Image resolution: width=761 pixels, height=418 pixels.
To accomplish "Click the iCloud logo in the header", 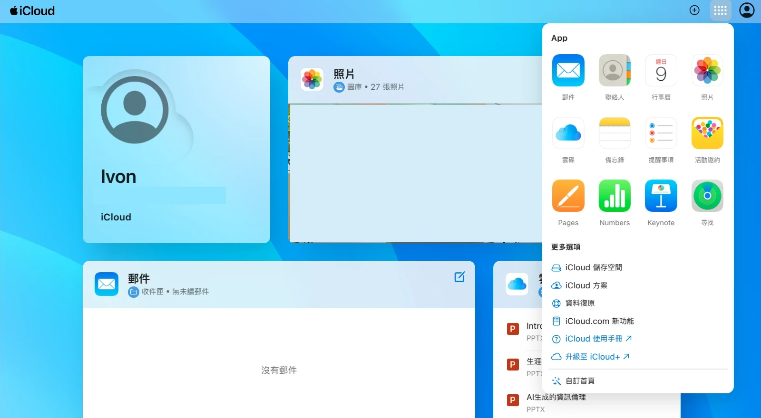I will (32, 10).
